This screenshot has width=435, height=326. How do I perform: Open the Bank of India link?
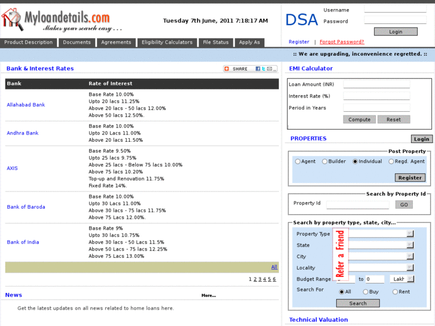click(x=23, y=242)
